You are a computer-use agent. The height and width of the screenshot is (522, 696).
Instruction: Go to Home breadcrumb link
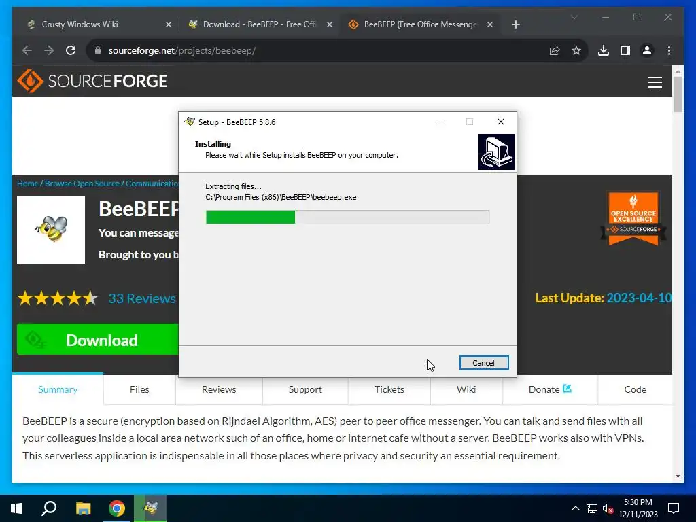(27, 184)
